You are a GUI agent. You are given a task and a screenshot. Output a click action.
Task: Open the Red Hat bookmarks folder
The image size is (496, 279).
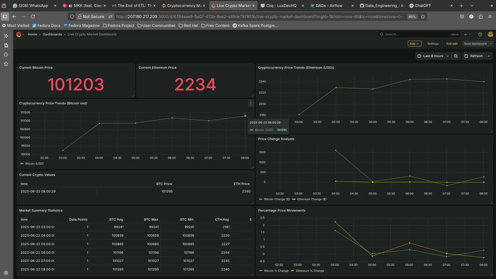[188, 26]
